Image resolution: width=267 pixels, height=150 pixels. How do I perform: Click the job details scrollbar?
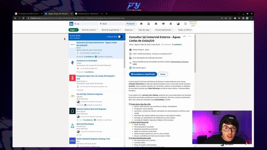[195, 54]
